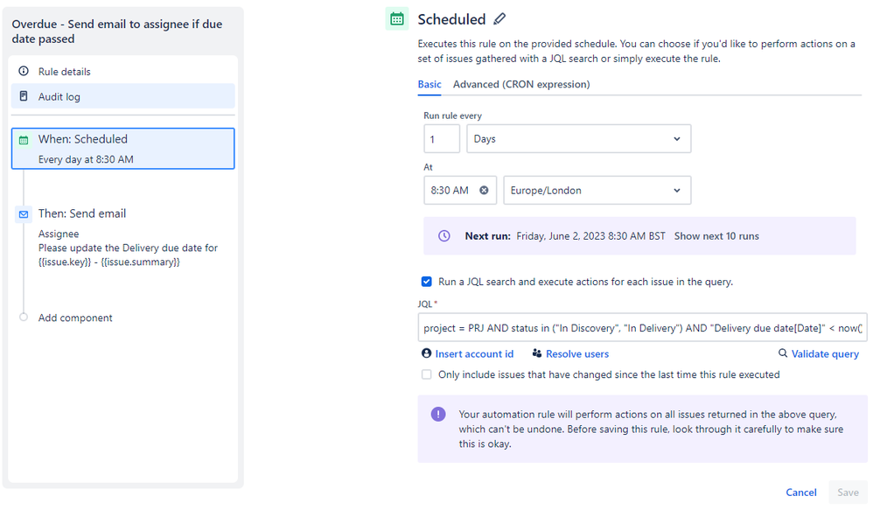The width and height of the screenshot is (873, 510).
Task: Click Add component in the rule tree
Action: coord(75,318)
